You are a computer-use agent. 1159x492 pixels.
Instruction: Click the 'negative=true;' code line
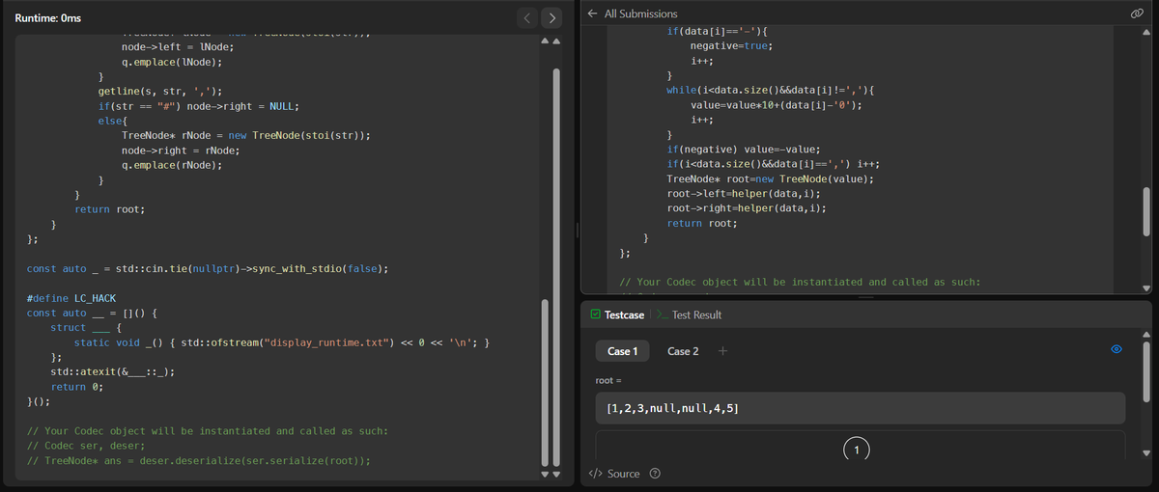(x=731, y=45)
